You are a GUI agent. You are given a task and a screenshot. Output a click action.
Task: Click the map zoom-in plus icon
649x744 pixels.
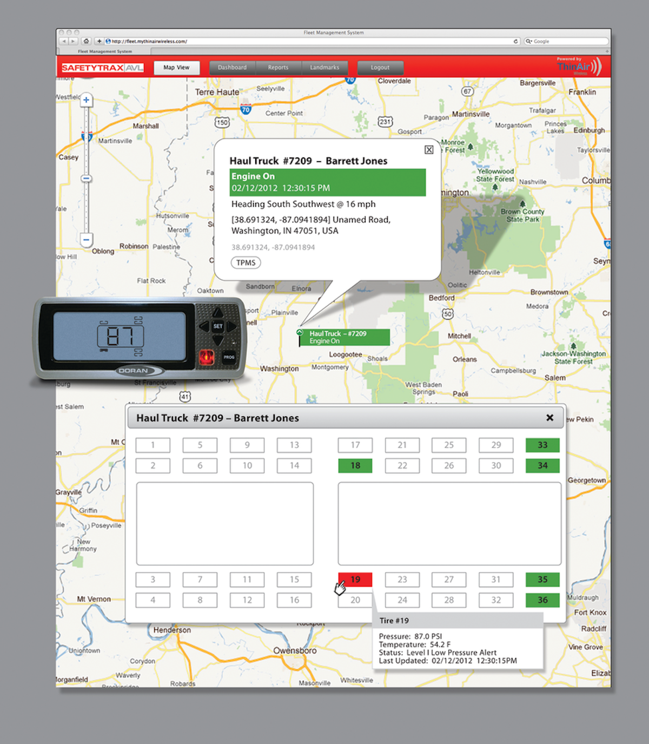coord(87,100)
